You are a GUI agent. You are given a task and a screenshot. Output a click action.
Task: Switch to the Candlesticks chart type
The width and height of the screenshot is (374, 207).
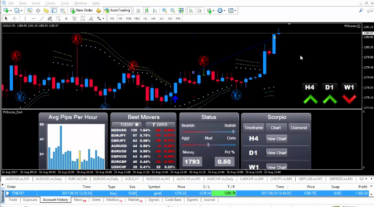click(147, 10)
